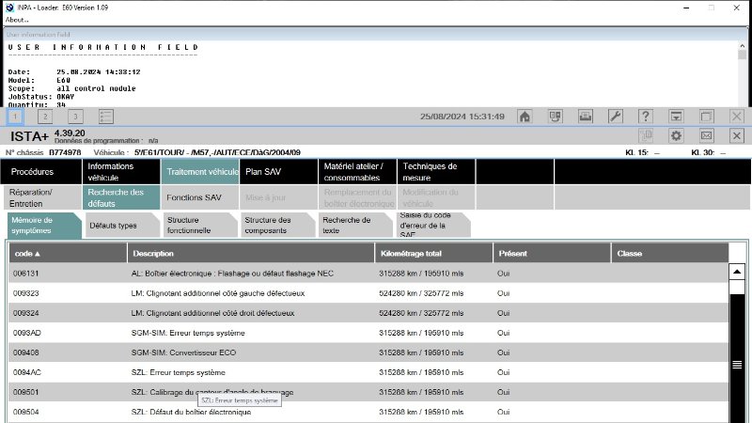The height and width of the screenshot is (423, 752).
Task: Switch to session slot 2
Action: [45, 117]
